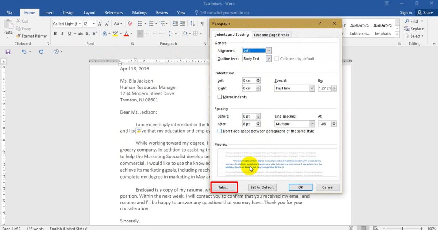The height and width of the screenshot is (230, 438).
Task: Open the Outline level dropdown
Action: click(x=269, y=59)
